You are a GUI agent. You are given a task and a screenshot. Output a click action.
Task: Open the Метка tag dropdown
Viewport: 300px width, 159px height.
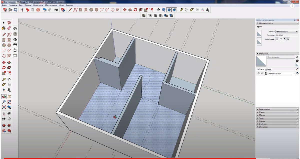click(286, 32)
